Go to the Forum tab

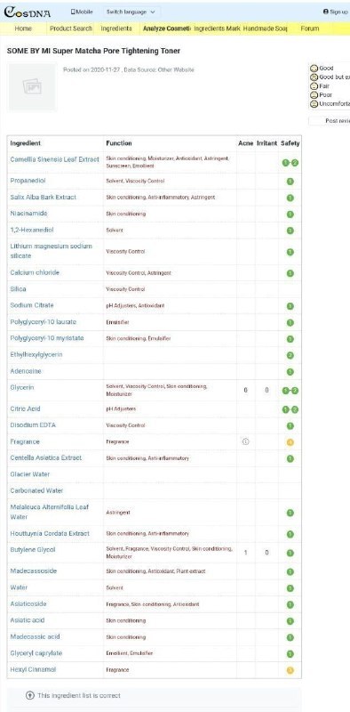(310, 28)
